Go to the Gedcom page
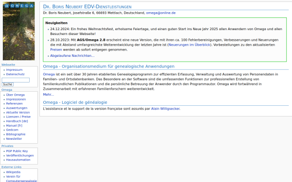This screenshot has width=292, height=182. point(12,130)
